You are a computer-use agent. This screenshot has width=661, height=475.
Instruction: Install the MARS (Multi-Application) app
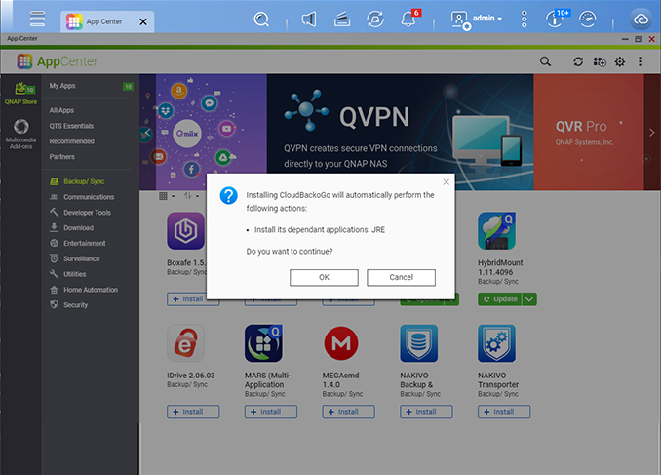coord(271,412)
